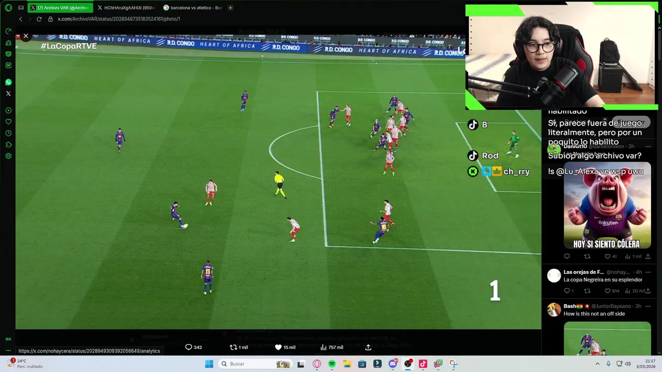Open the M sidebar panel icon
The width and height of the screenshot is (662, 372).
click(8, 65)
